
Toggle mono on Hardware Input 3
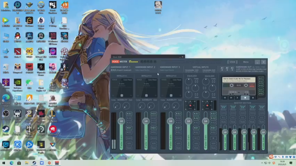(178, 138)
